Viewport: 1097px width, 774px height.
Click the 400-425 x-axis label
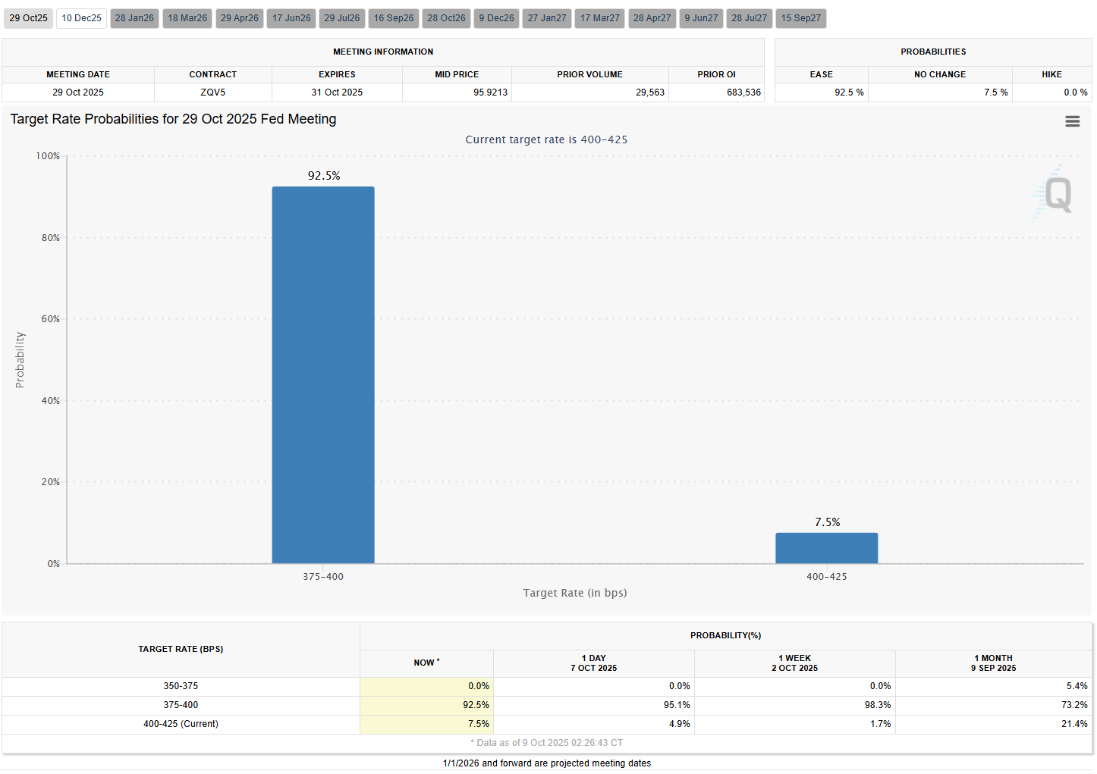(x=827, y=577)
